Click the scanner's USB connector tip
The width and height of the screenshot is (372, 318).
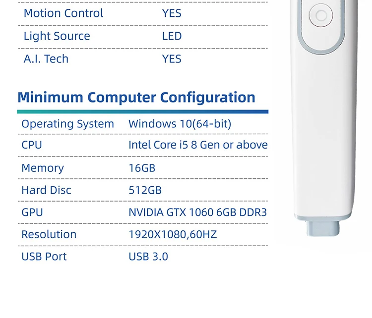pyautogui.click(x=323, y=228)
